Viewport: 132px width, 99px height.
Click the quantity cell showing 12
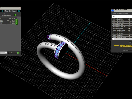click(x=8, y=20)
